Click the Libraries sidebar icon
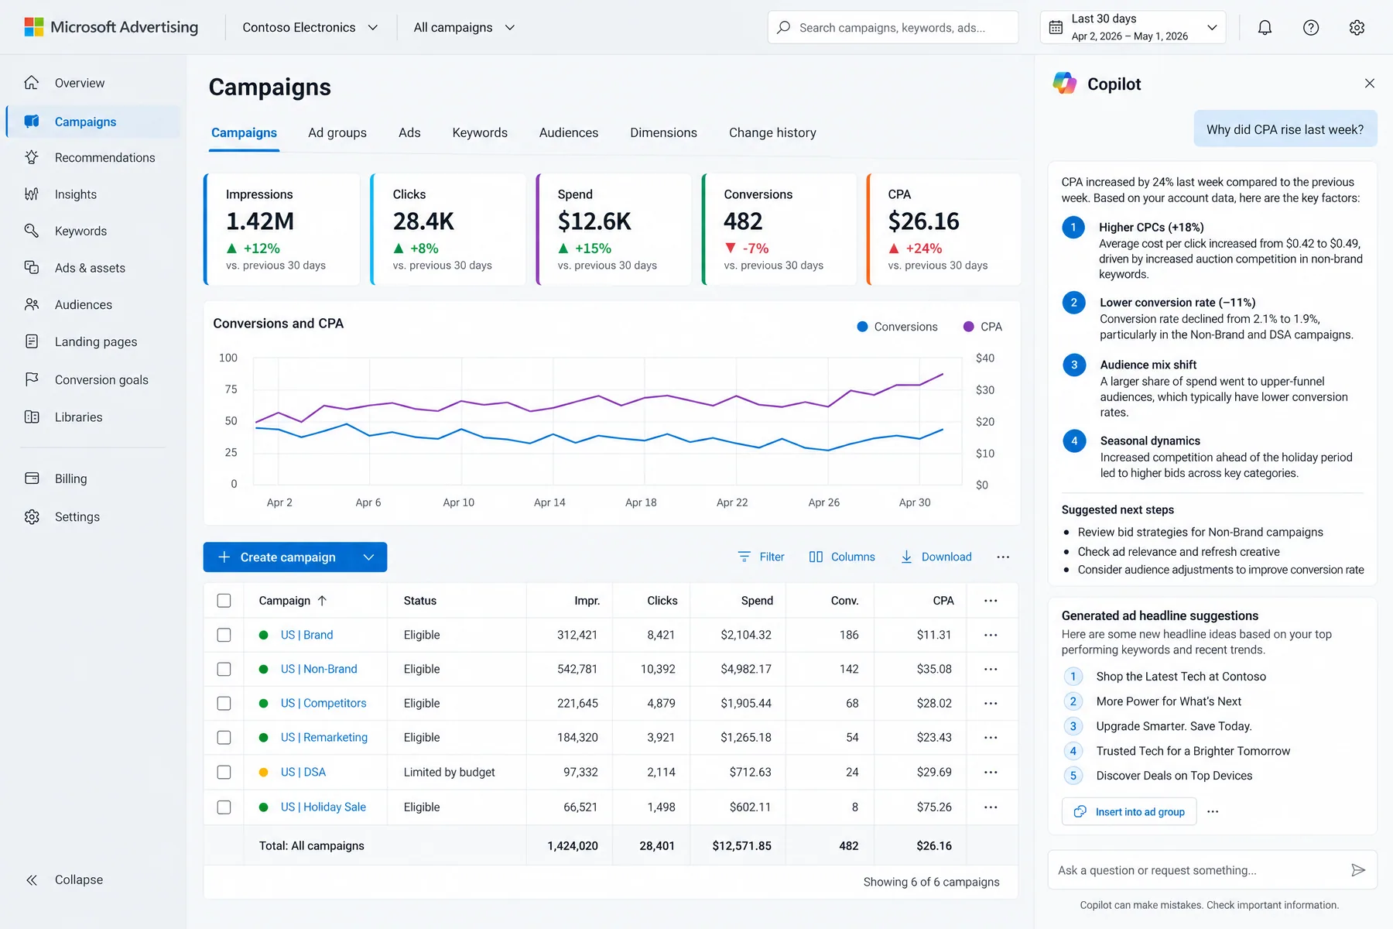Screen dimensions: 1393x929 (32, 417)
